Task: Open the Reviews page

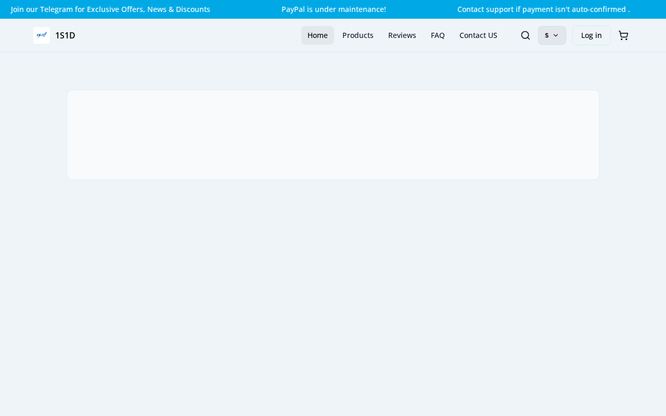Action: pyautogui.click(x=402, y=35)
